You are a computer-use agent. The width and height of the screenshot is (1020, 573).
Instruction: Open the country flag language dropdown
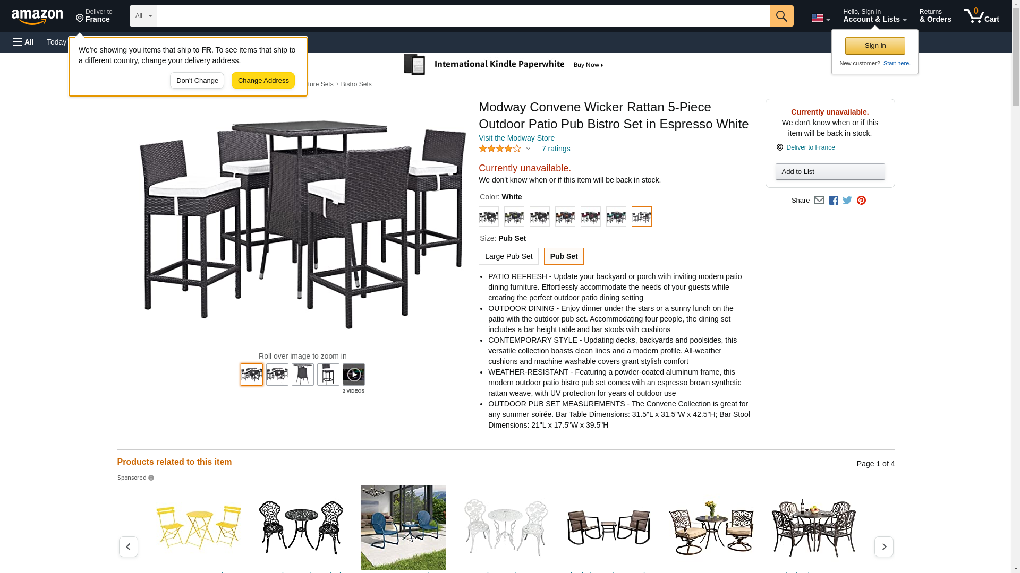[820, 19]
